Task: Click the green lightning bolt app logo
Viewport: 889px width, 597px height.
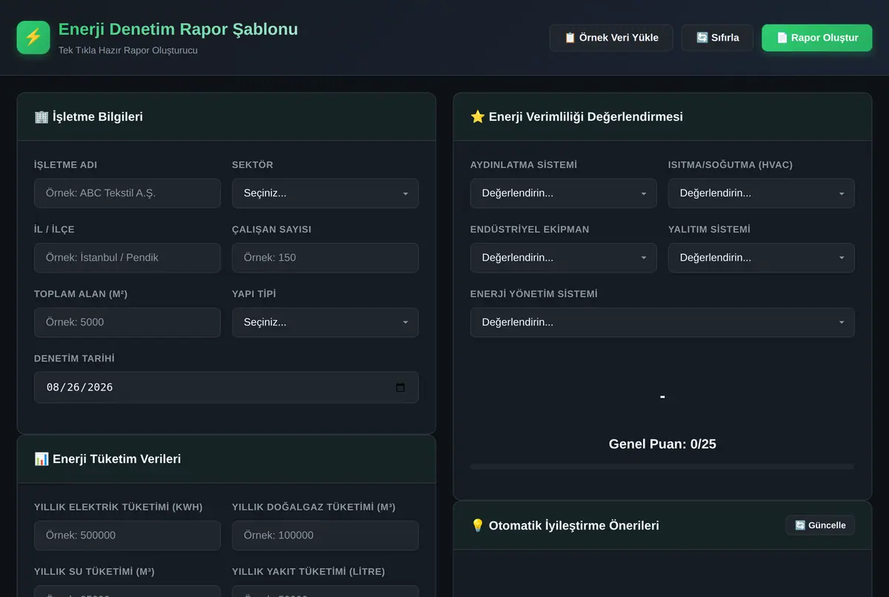Action: (x=33, y=37)
